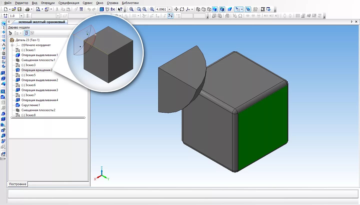Click the Fillet tool in side toolbar
The image size is (360, 205).
(x=3, y=97)
